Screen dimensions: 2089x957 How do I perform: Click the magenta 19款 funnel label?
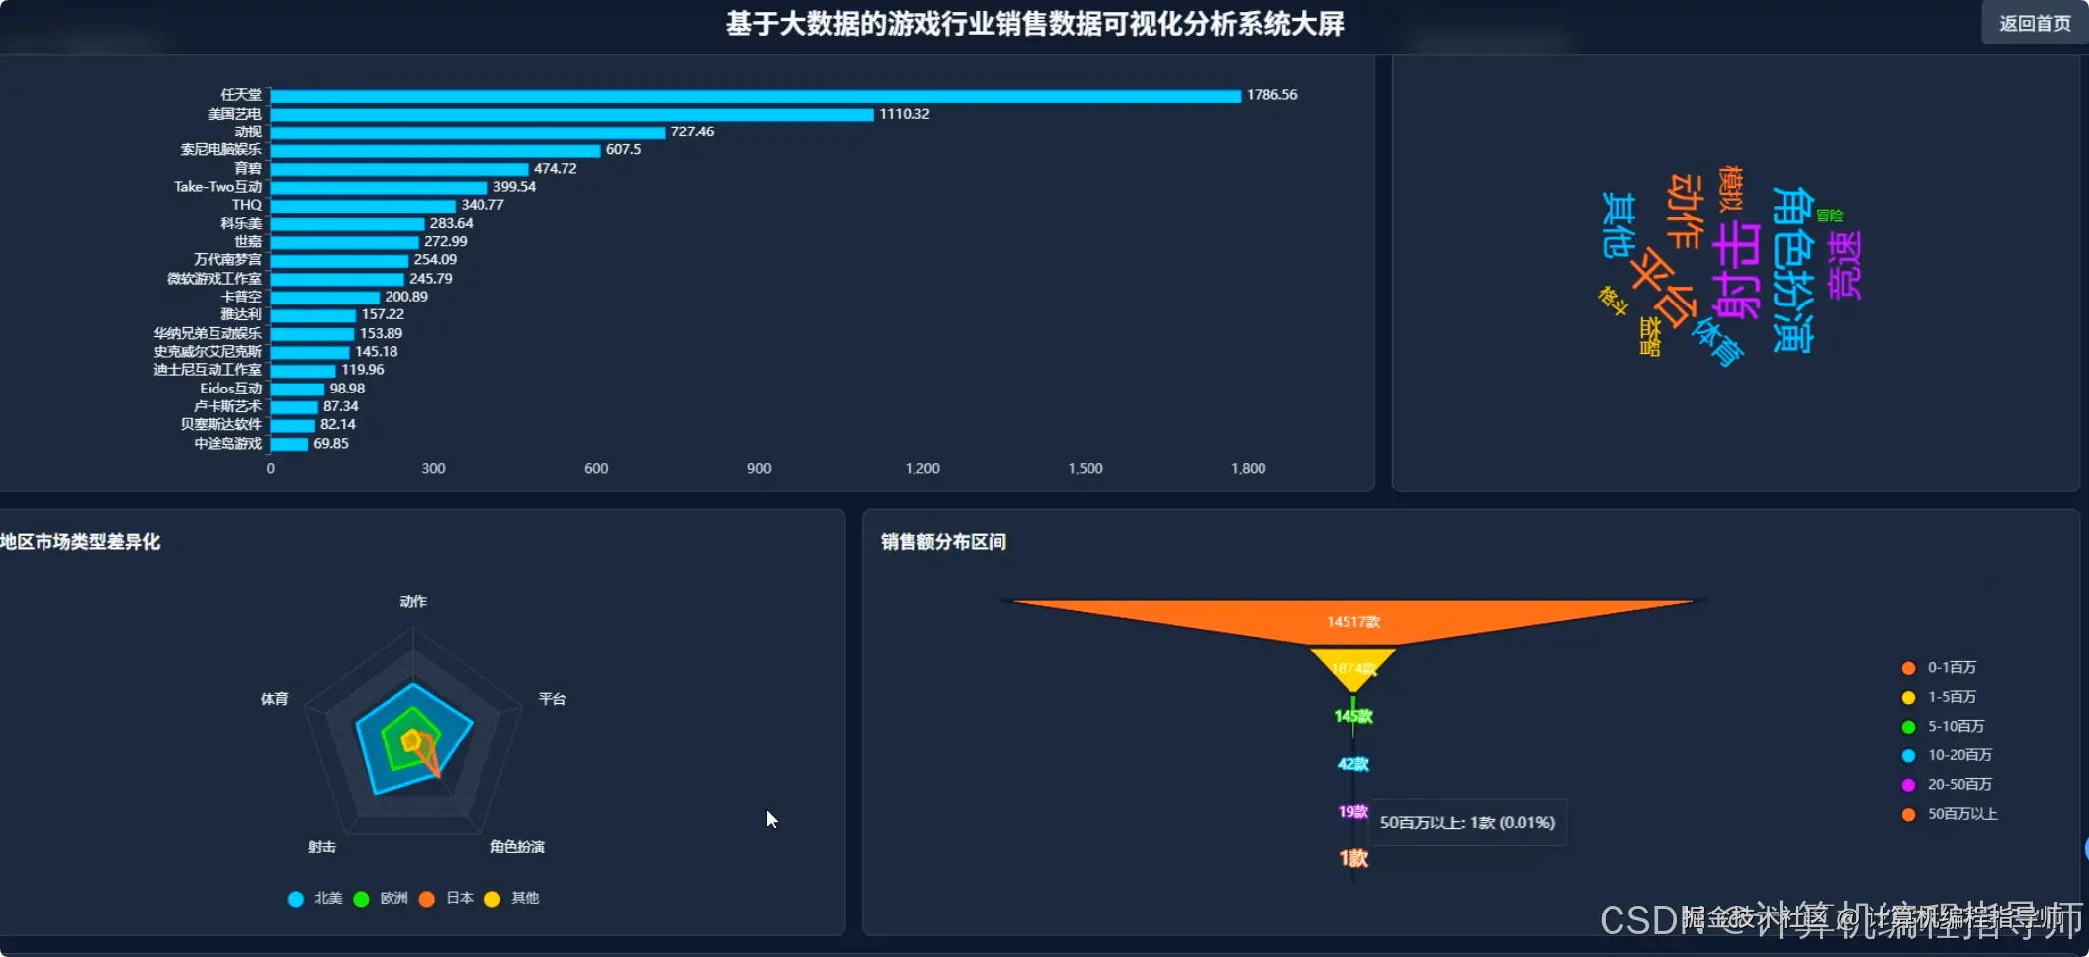(x=1352, y=811)
